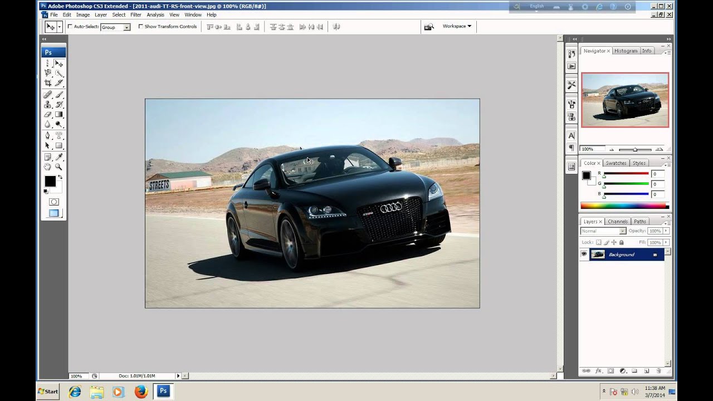Toggle lock all
Screen dimensions: 713x401
click(x=621, y=242)
